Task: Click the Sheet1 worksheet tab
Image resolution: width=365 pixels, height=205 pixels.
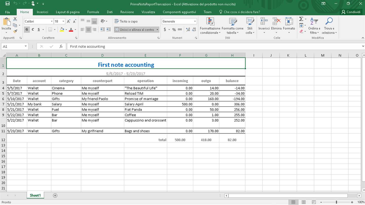Action: point(35,195)
